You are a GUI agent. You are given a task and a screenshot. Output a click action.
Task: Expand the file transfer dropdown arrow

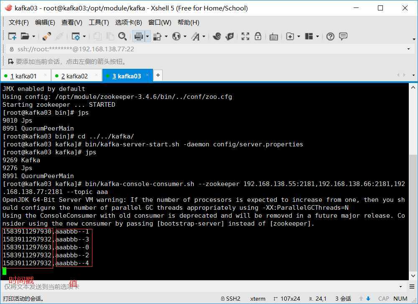(x=166, y=36)
